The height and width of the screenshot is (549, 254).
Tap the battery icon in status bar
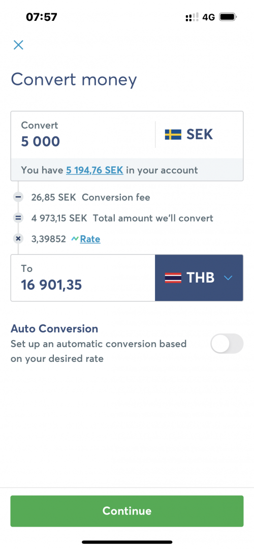coord(228,17)
